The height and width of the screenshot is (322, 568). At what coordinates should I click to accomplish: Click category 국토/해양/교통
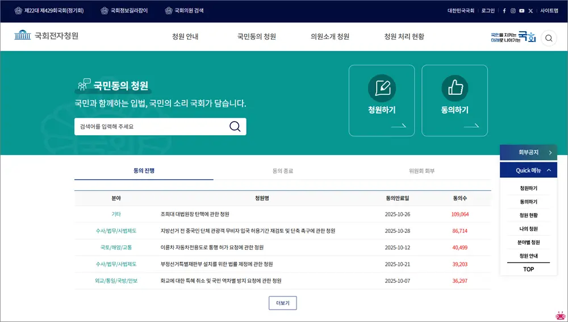point(116,248)
